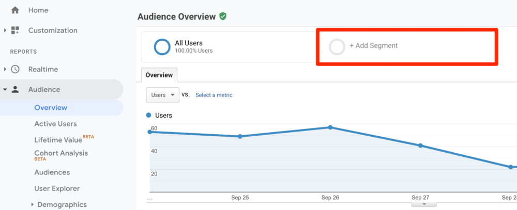The height and width of the screenshot is (210, 517).
Task: Expand the Demographics submenu
Action: 32,204
